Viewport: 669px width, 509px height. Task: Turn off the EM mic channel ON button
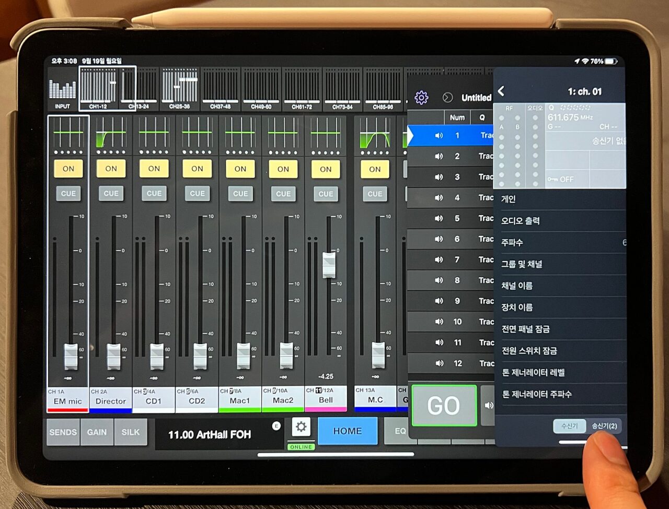(x=68, y=169)
